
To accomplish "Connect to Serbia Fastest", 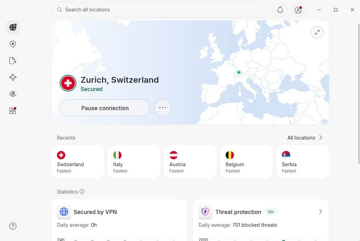I will click(x=303, y=161).
